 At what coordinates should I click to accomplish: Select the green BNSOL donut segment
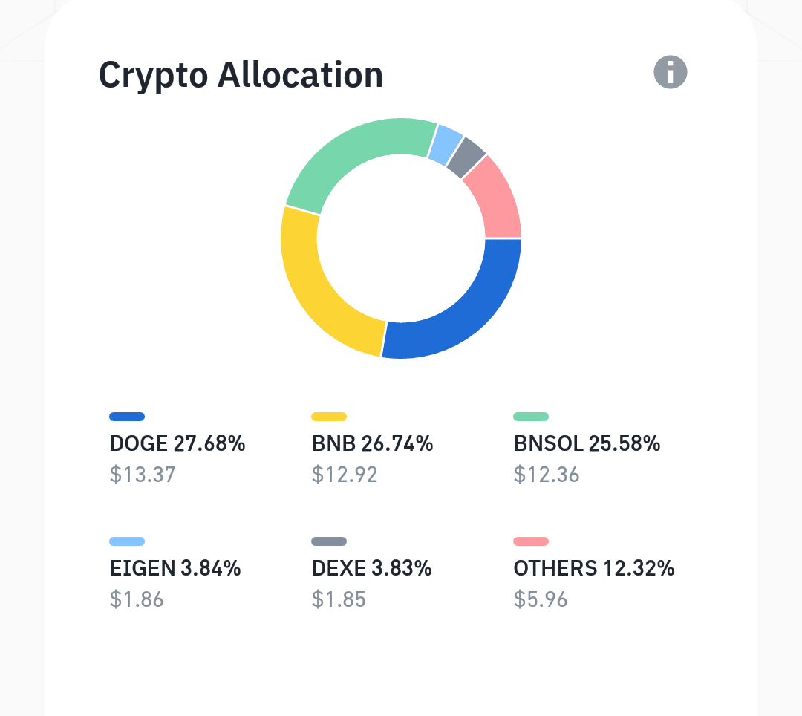[x=349, y=154]
